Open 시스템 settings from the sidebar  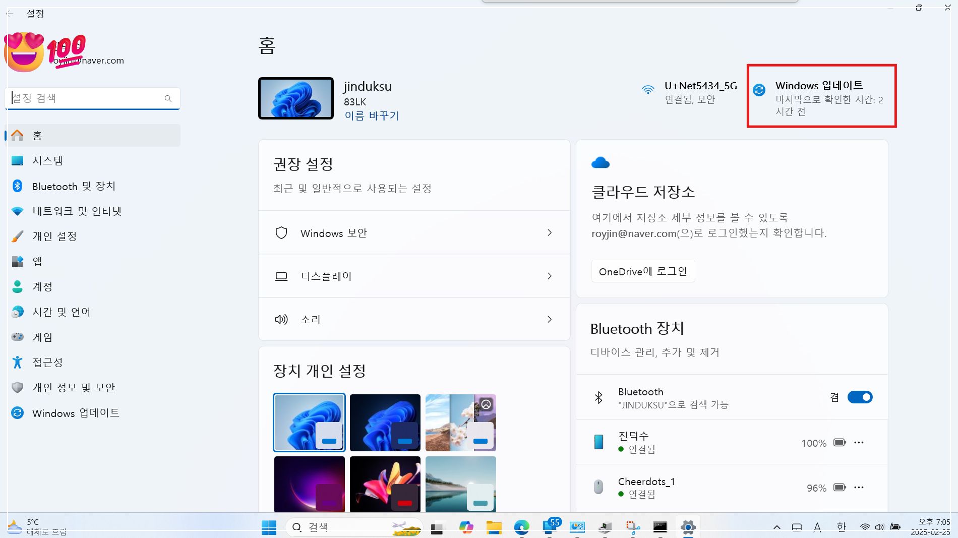(x=93, y=161)
